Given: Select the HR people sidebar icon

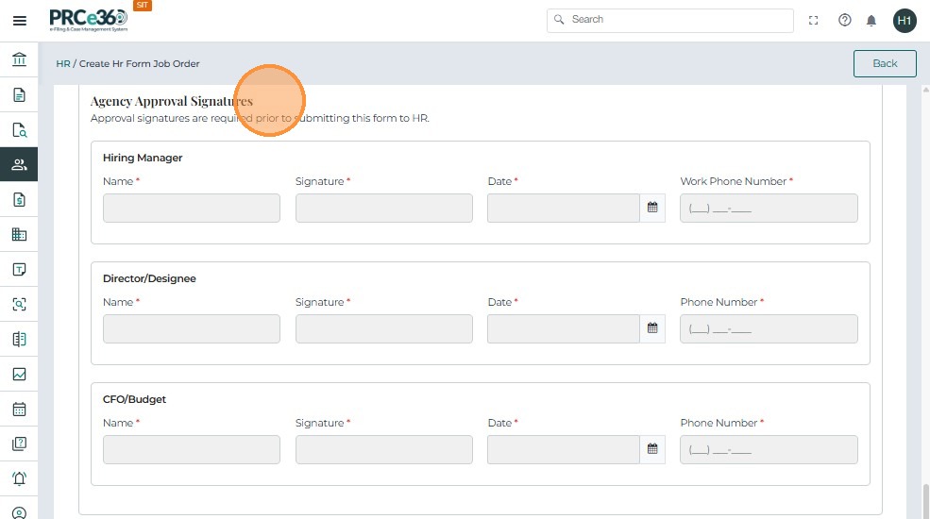Looking at the screenshot, I should pos(19,165).
